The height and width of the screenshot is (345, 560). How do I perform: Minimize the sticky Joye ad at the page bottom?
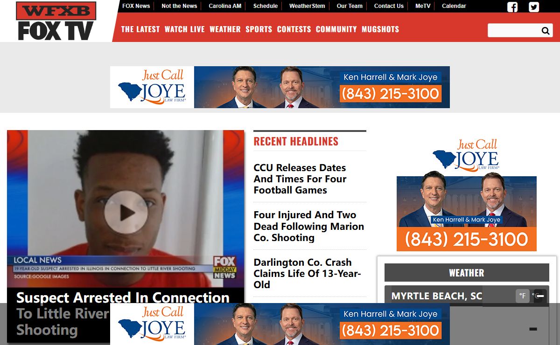point(540,296)
